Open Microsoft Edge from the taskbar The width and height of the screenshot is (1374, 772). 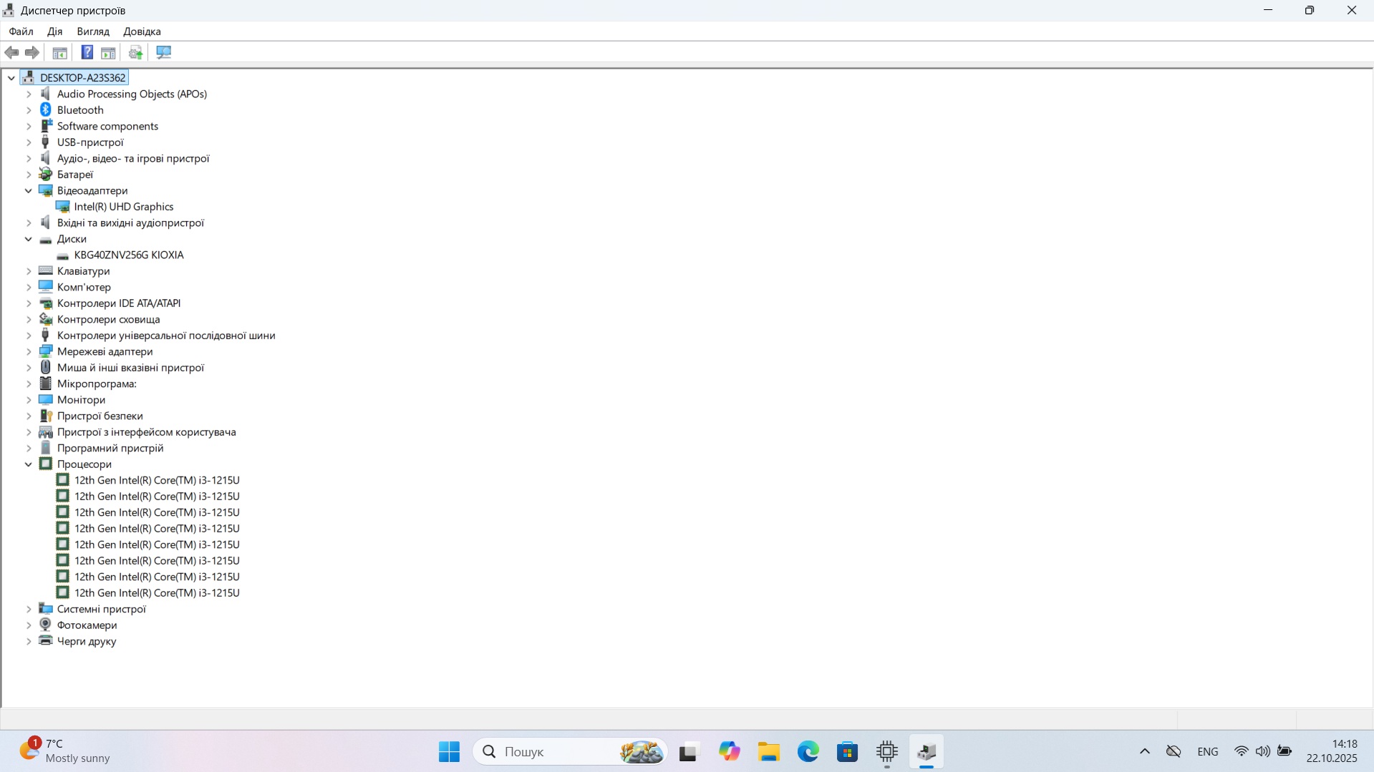pos(808,752)
